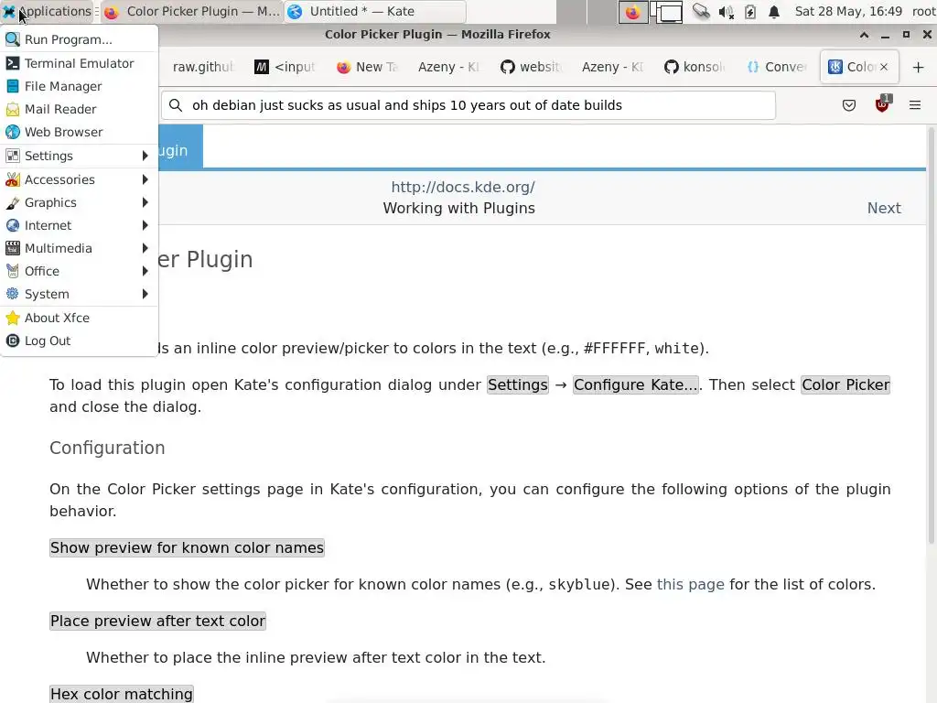Click the System gear icon
This screenshot has width=937, height=703.
pyautogui.click(x=13, y=294)
